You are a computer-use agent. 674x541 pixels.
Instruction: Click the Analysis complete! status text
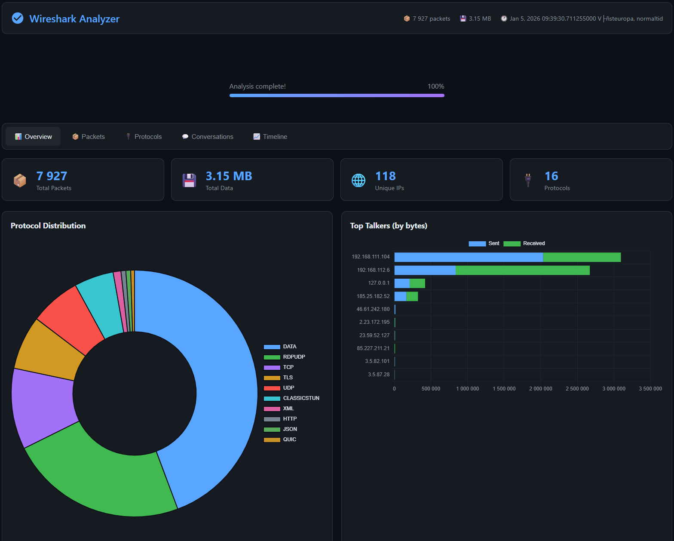[x=257, y=86]
